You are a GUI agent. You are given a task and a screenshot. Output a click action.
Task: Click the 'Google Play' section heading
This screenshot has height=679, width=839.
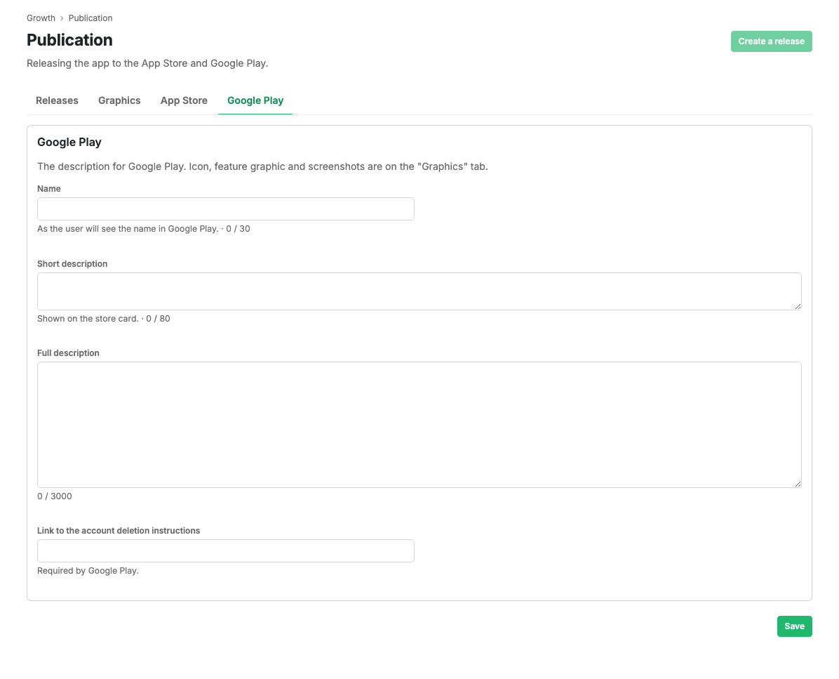[x=69, y=143]
